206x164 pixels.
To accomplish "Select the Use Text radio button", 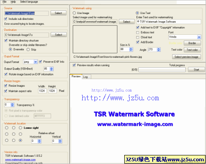I will point(137,13).
